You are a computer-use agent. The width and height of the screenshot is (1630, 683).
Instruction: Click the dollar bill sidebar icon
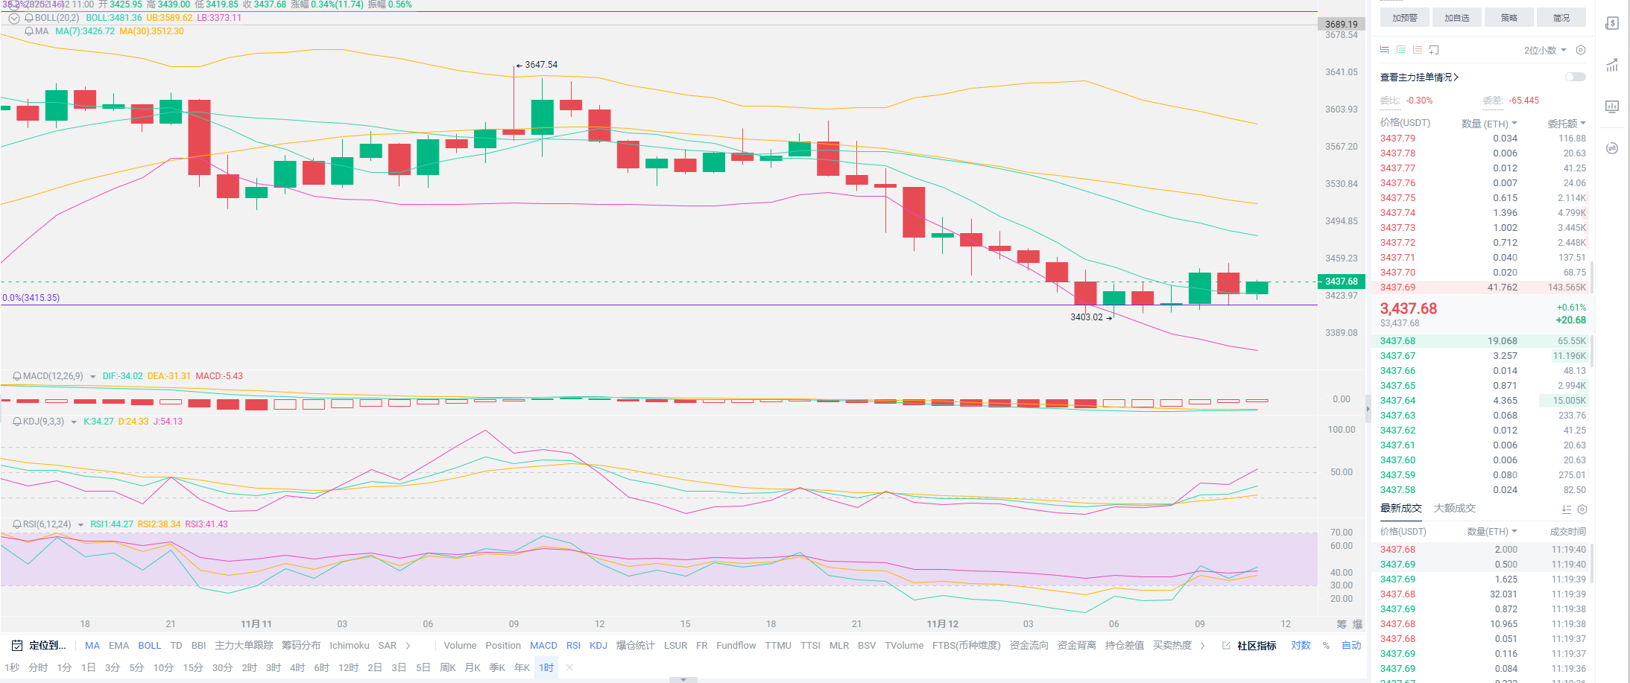coord(1612,23)
